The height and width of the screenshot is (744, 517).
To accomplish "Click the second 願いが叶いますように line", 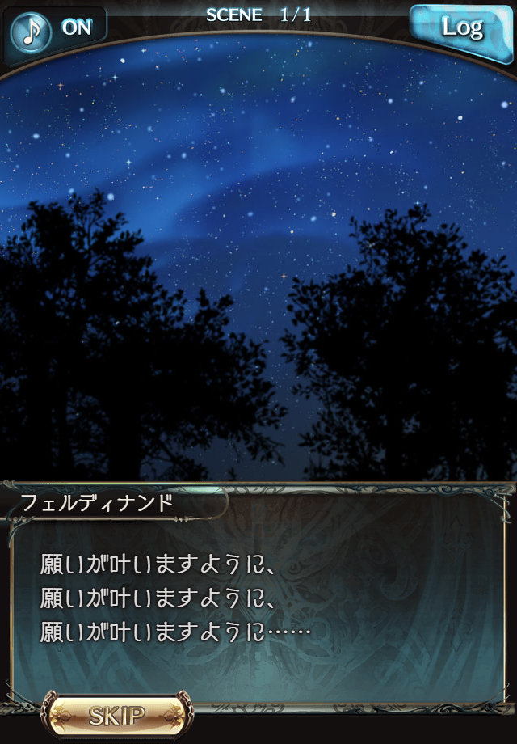I will click(158, 598).
